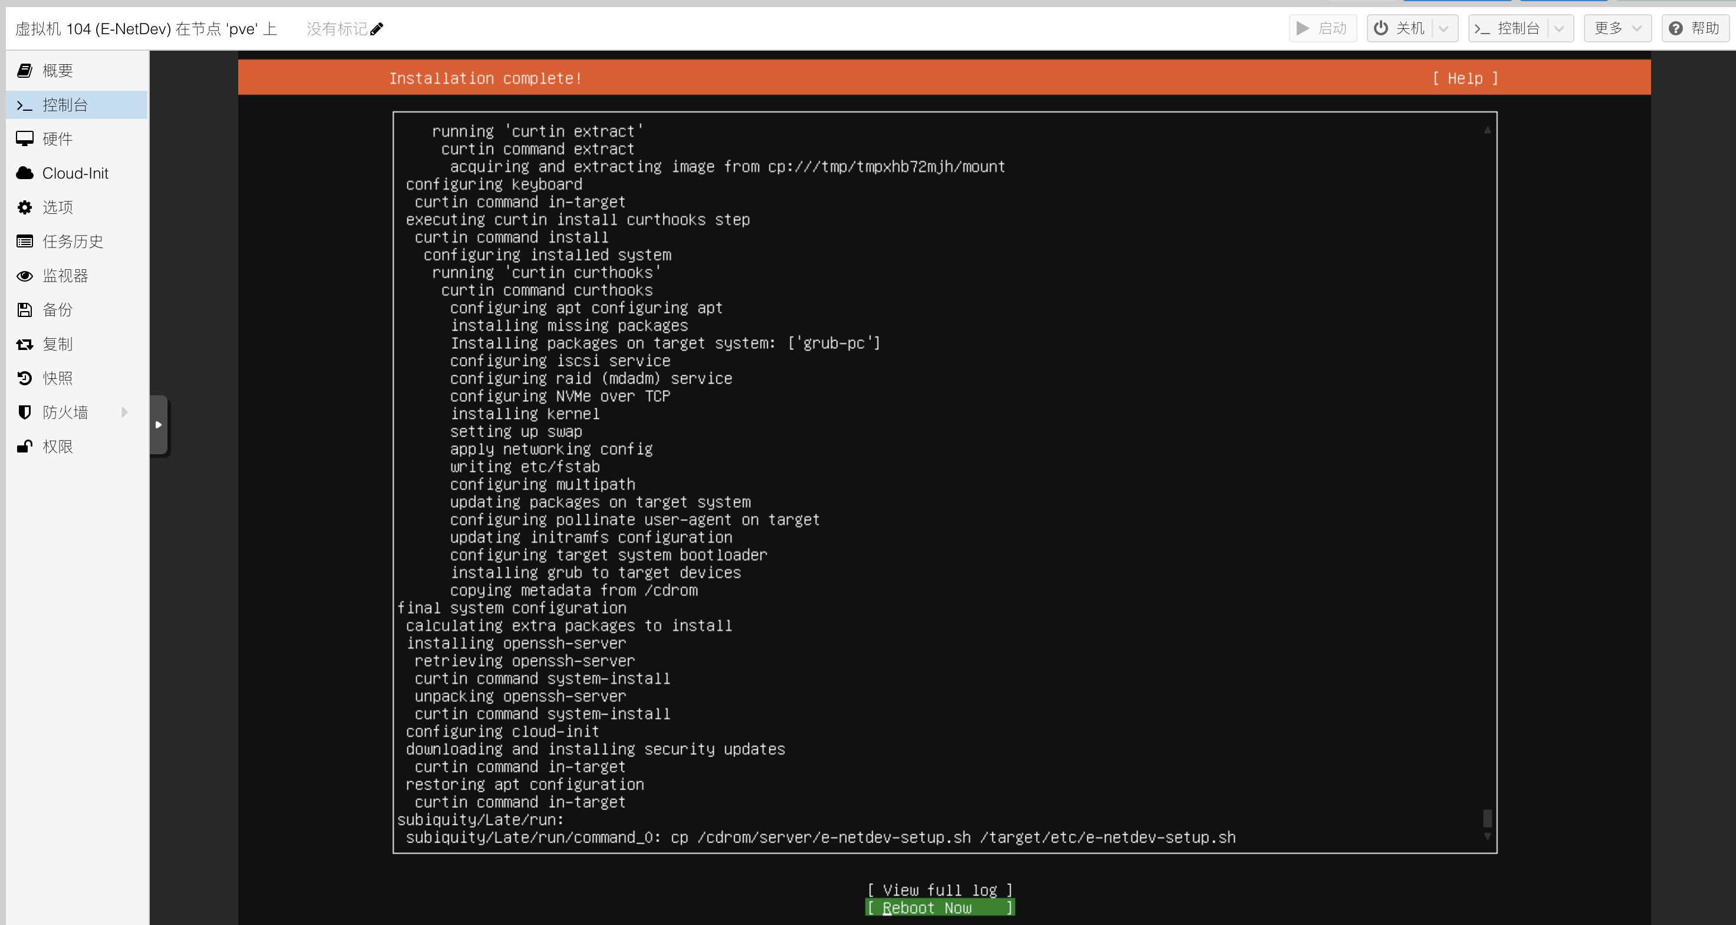
Task: Click the 任务历史 list icon
Action: [25, 242]
